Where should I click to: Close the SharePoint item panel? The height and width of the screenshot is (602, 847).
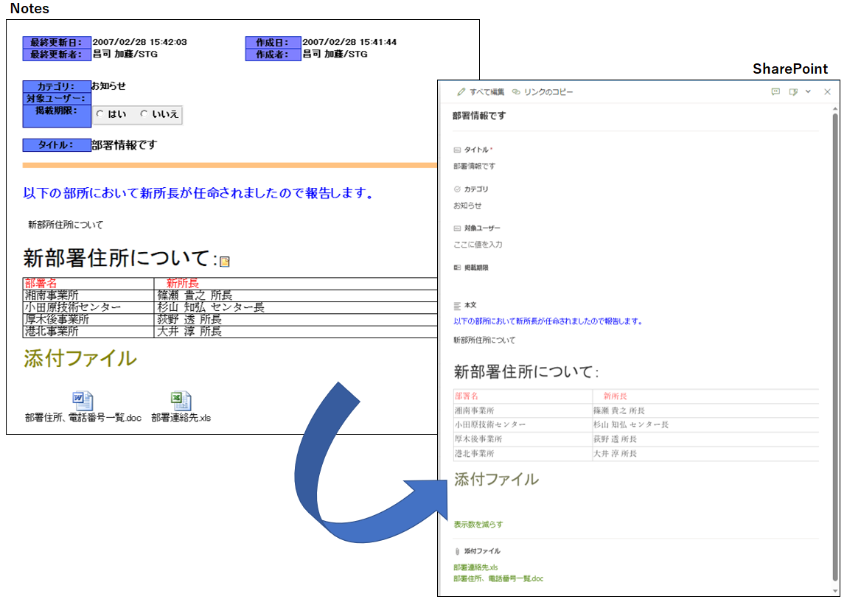(827, 92)
